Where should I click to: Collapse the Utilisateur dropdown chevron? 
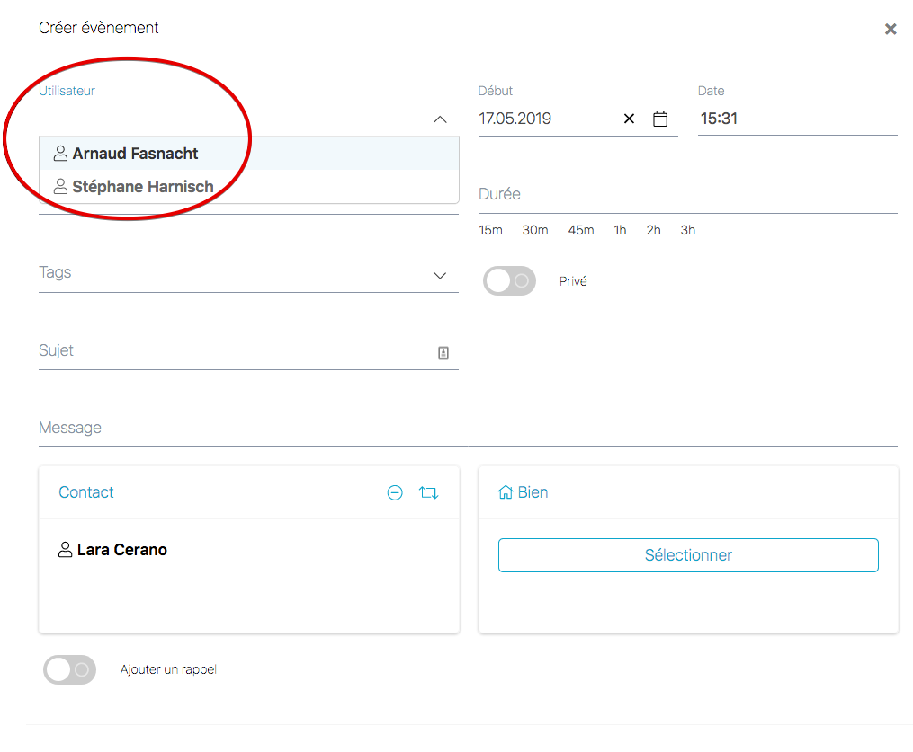440,119
